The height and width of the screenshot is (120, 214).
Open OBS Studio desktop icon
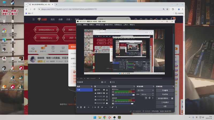4,50
